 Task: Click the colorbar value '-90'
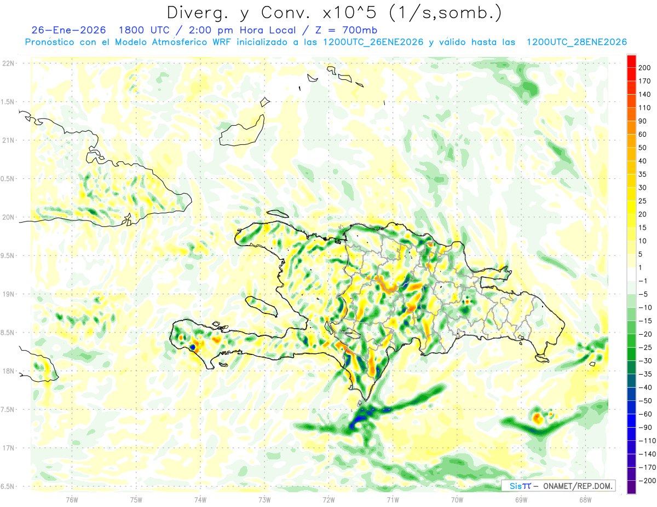646,428
